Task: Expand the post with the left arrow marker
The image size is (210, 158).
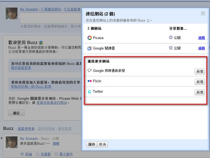Action: tap(1, 138)
